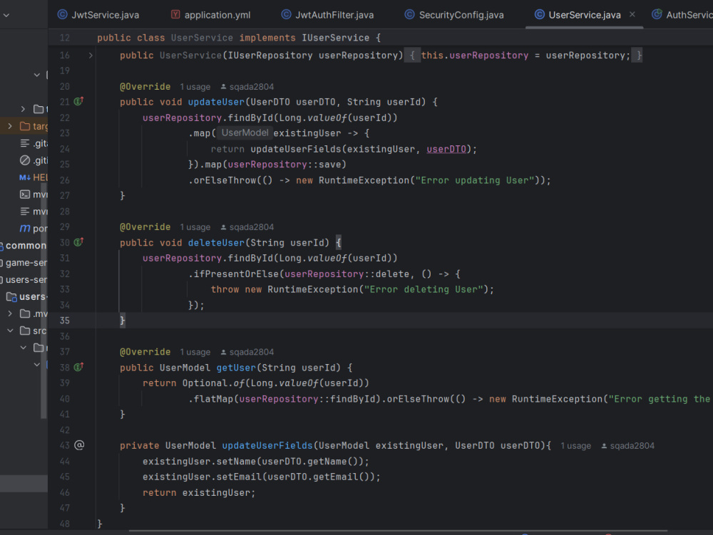Click the updateUserFields method declaration name
The width and height of the screenshot is (713, 535).
point(267,446)
